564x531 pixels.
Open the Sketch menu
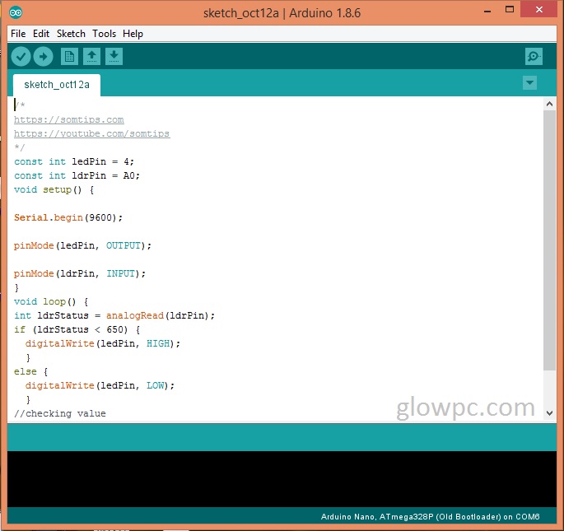click(71, 34)
